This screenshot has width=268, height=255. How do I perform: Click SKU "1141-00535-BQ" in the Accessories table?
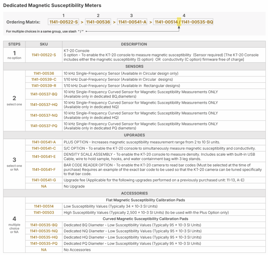click(44, 225)
